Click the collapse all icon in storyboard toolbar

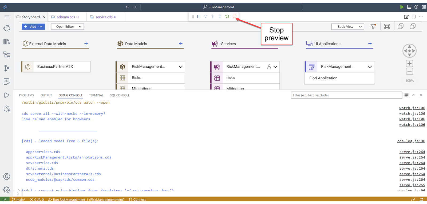(413, 26)
